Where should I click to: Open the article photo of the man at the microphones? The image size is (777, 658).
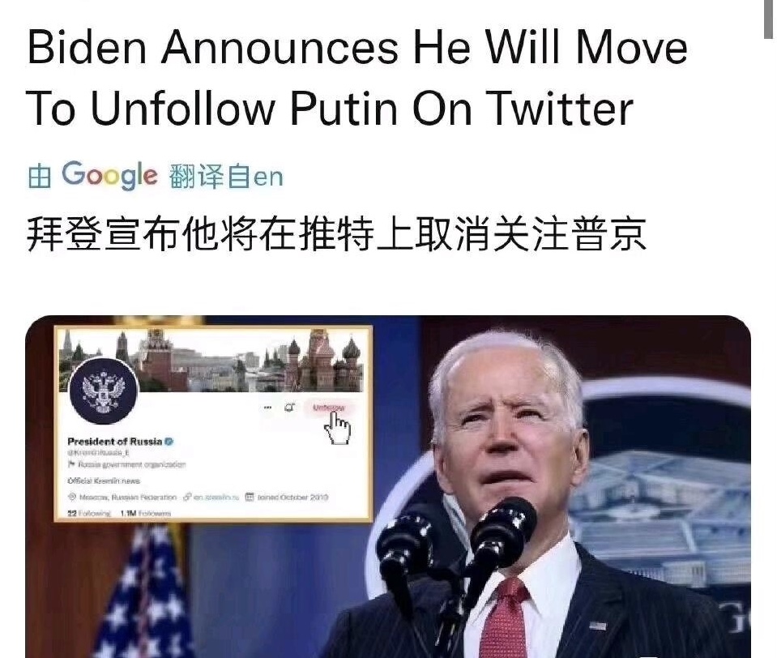[388, 486]
